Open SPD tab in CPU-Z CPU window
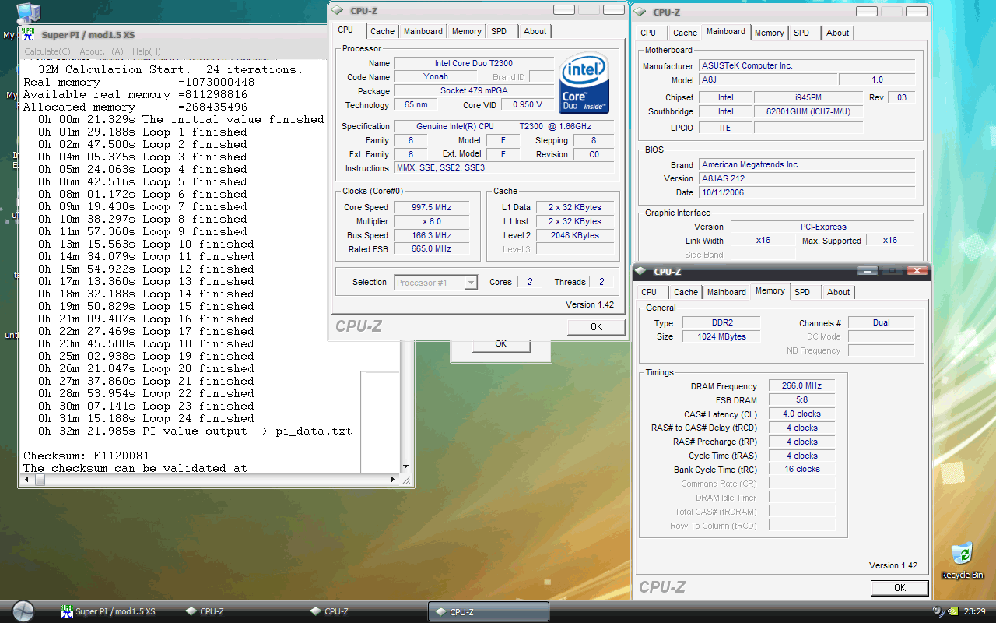996x623 pixels. point(499,31)
